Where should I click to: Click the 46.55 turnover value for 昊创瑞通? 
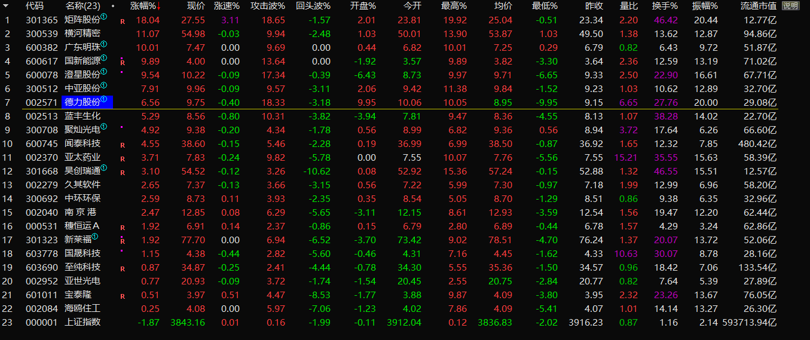point(666,171)
